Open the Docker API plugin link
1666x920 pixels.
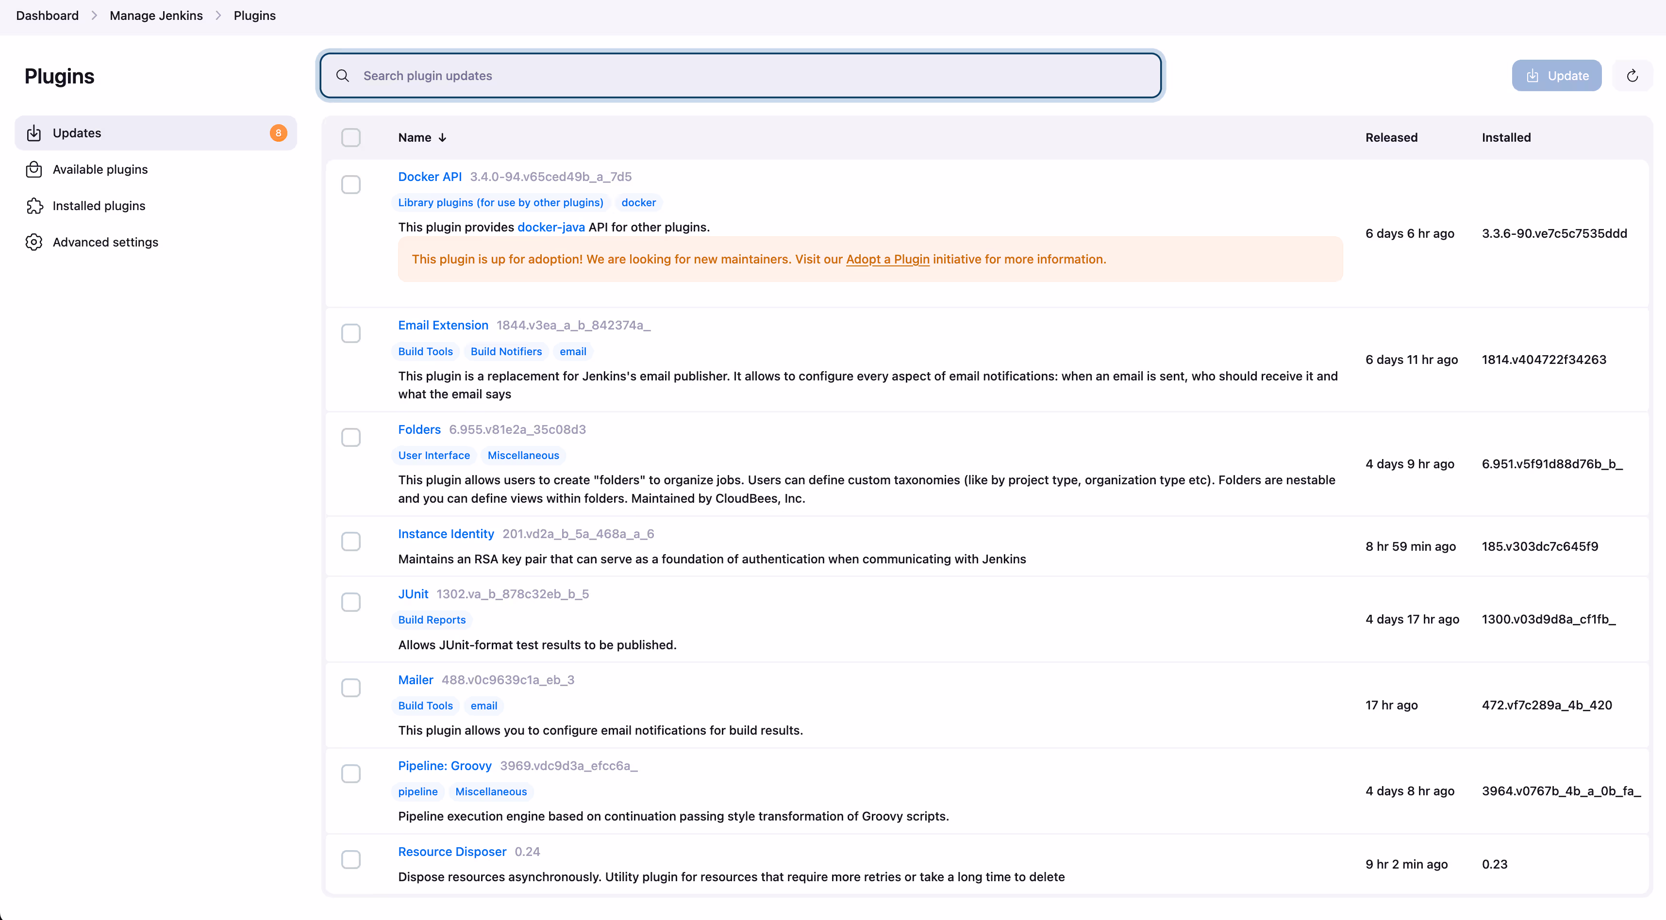point(430,177)
